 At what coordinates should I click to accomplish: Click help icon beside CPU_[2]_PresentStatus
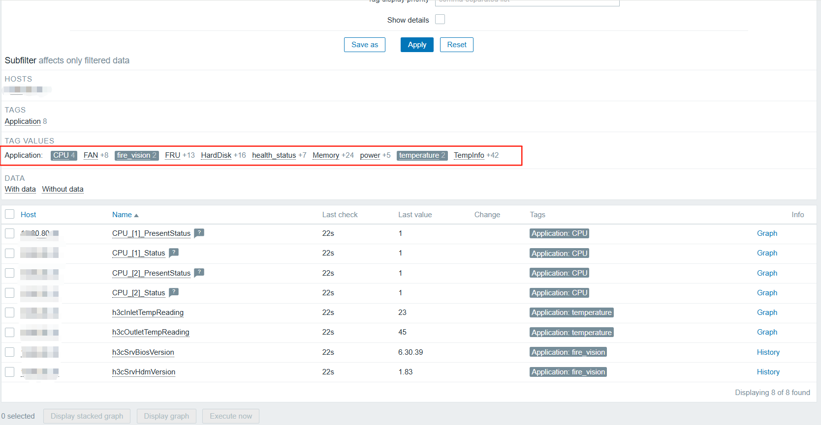(x=199, y=272)
